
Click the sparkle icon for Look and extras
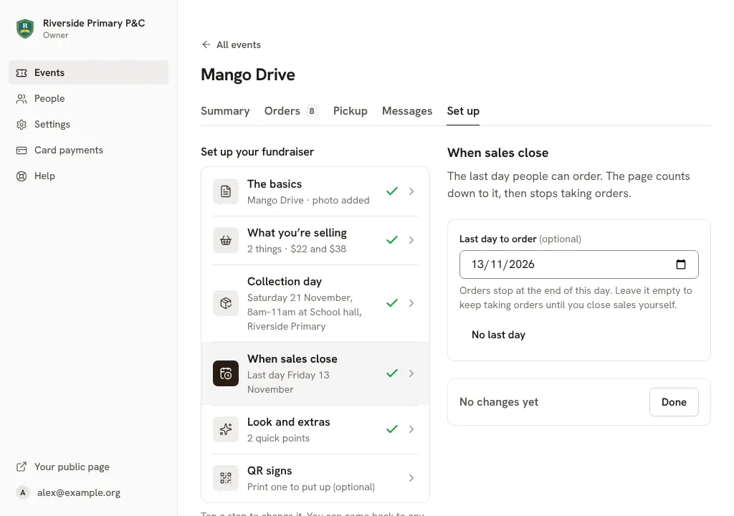tap(226, 429)
